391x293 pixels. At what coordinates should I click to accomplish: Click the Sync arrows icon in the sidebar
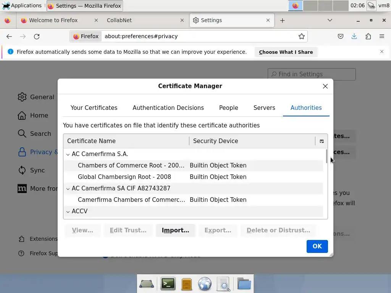[22, 170]
